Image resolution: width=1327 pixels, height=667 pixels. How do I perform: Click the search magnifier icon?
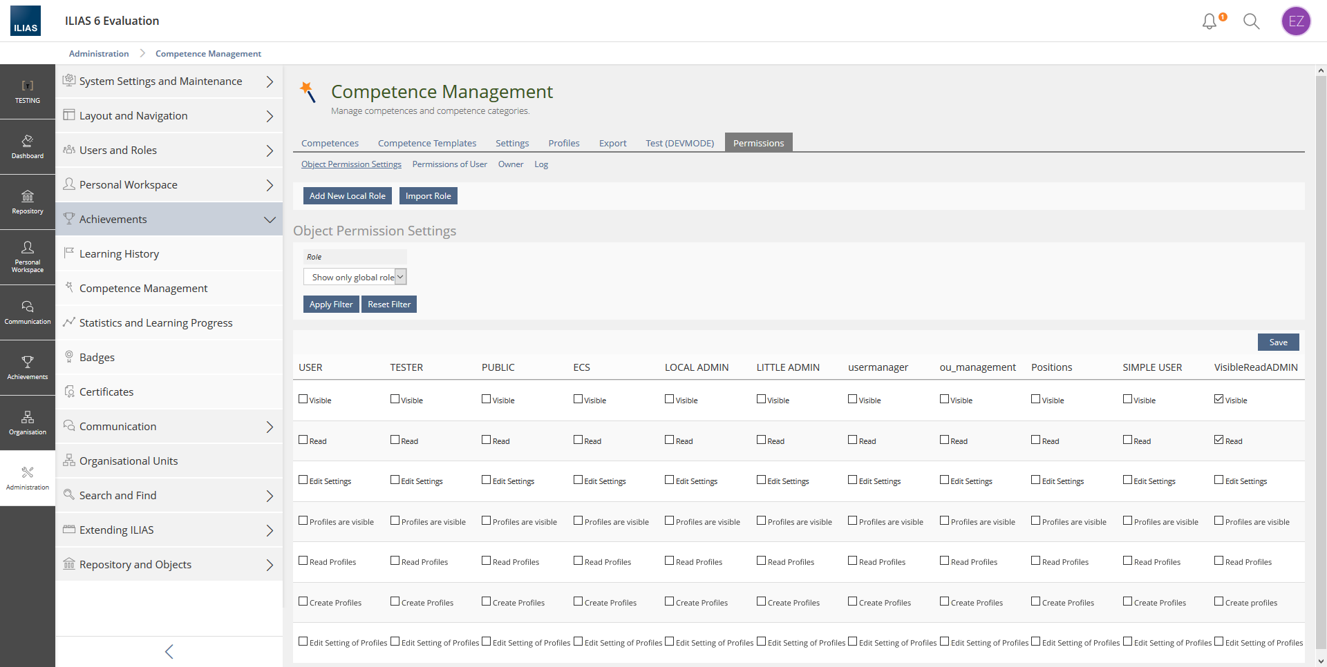click(x=1251, y=21)
